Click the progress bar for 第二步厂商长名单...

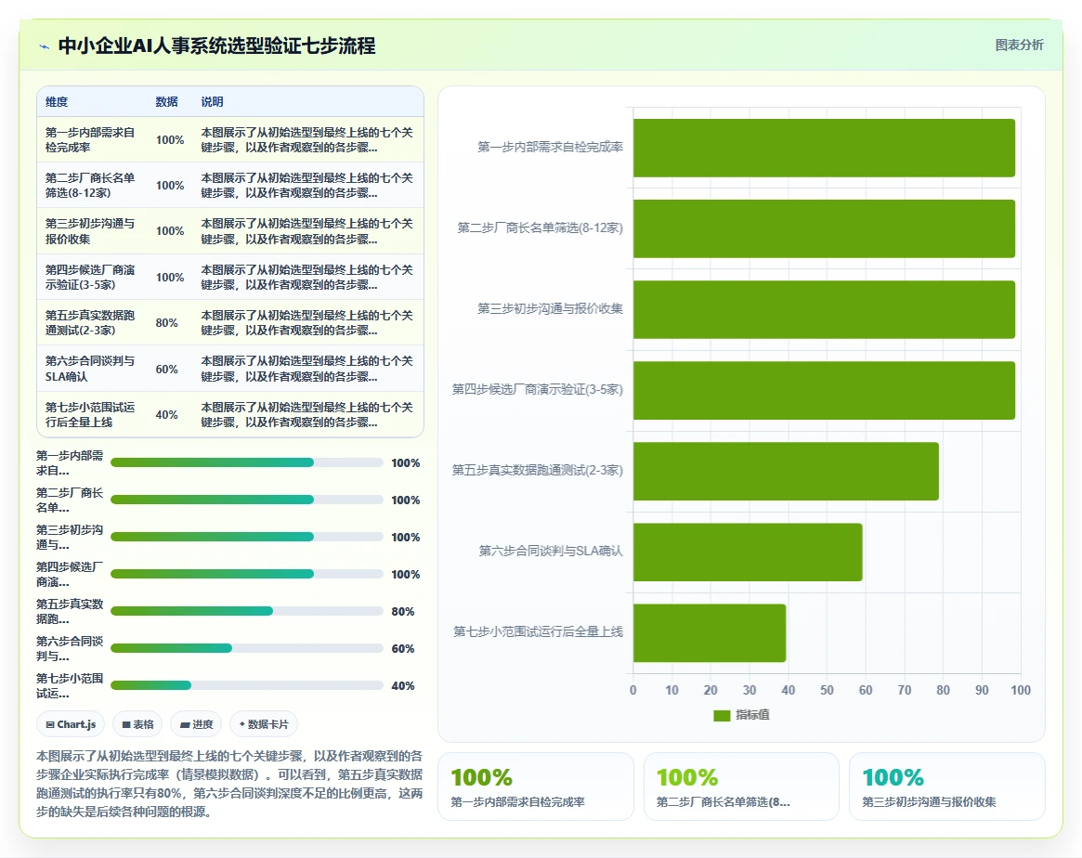[246, 500]
